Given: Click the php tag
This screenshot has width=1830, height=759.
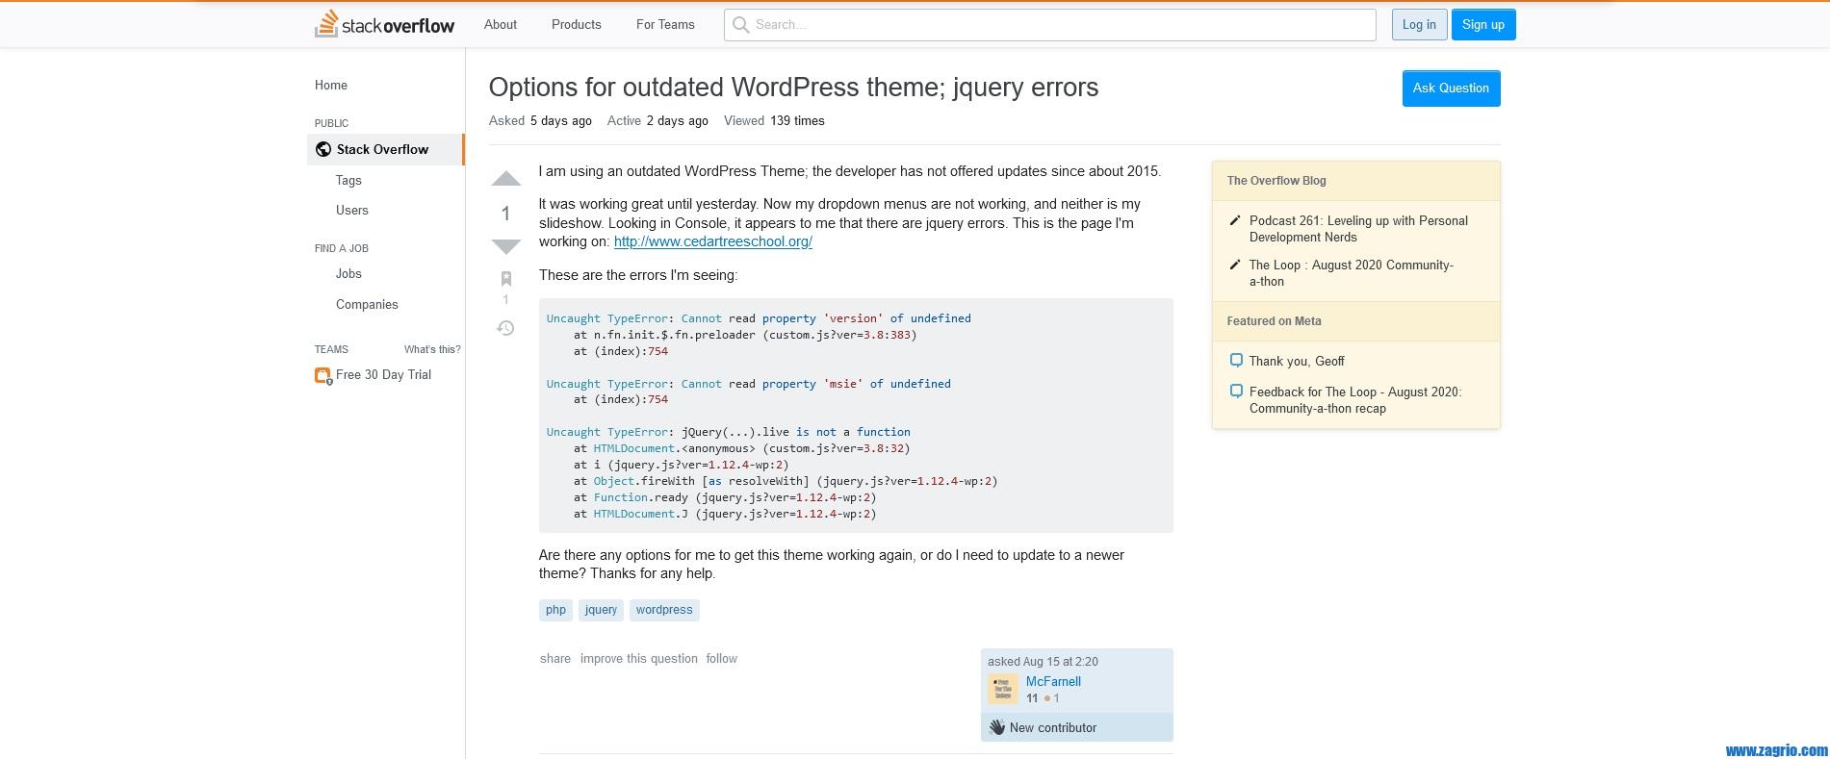Looking at the screenshot, I should click(555, 610).
